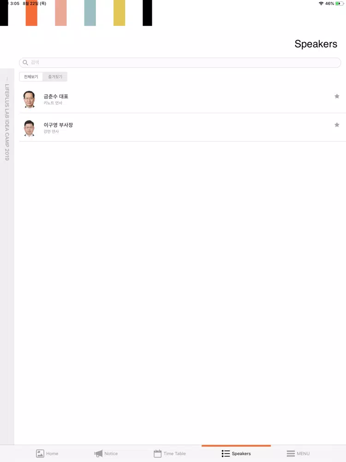Viewport: 346px width, 462px height.
Task: Switch to the 즐겨찾기 tab
Action: [x=55, y=77]
